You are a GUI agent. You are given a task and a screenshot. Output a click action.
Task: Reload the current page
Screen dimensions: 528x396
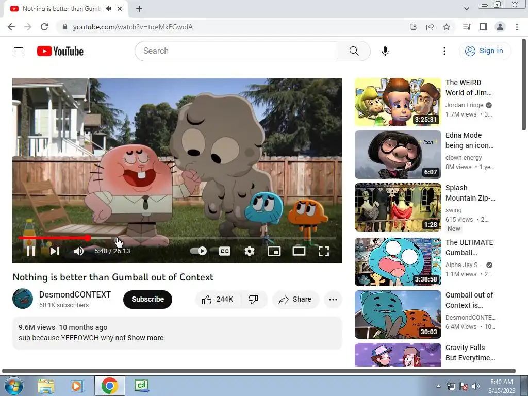[44, 27]
